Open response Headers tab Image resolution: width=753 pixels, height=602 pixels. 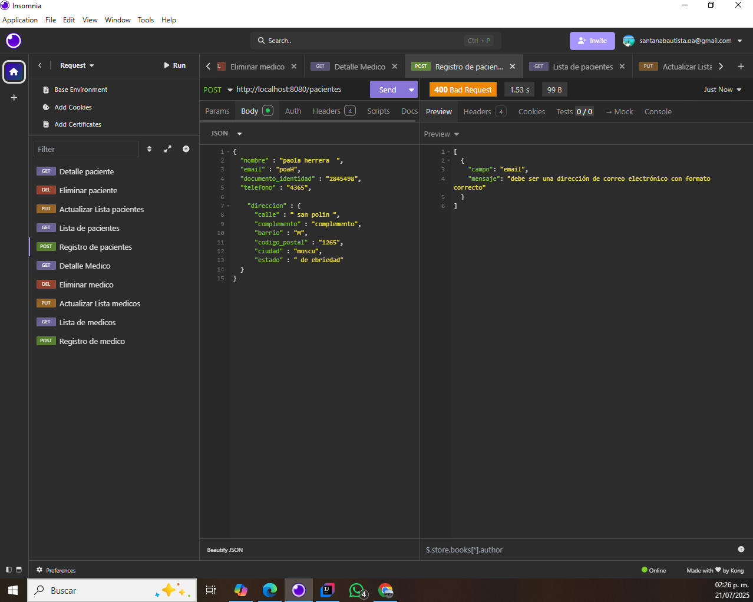click(484, 111)
